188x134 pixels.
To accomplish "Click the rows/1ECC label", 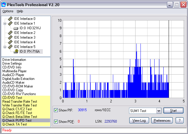I will pos(103,110).
